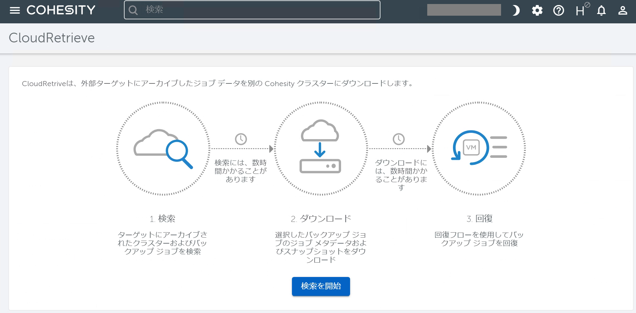636x313 pixels.
Task: Toggle dark mode with the moon icon
Action: tap(516, 11)
